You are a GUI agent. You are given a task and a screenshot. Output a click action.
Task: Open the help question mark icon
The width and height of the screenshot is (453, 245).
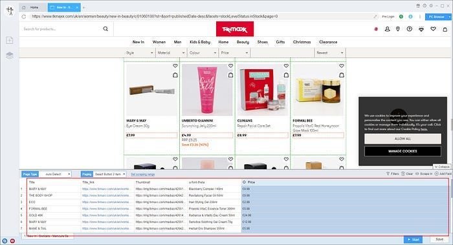[x=410, y=29]
